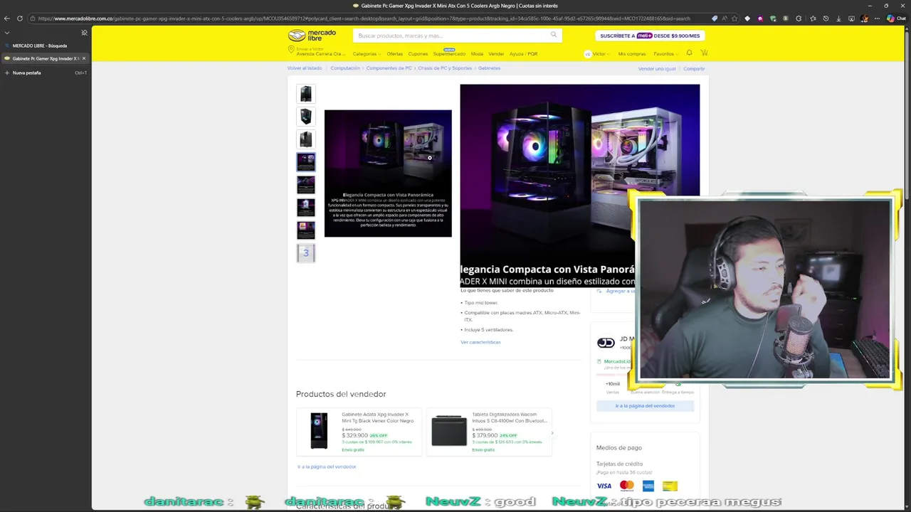Reload the page with the refresh icon
This screenshot has width=911, height=512.
(x=19, y=18)
